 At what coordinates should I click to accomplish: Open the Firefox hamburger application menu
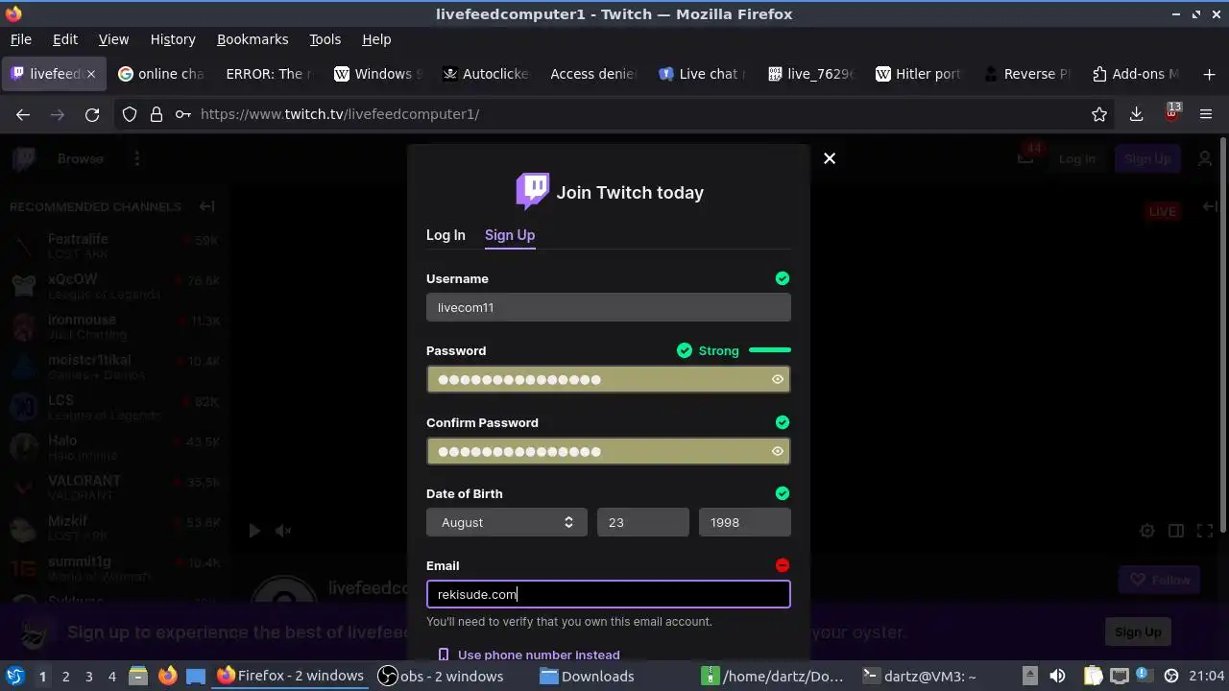[x=1207, y=114]
